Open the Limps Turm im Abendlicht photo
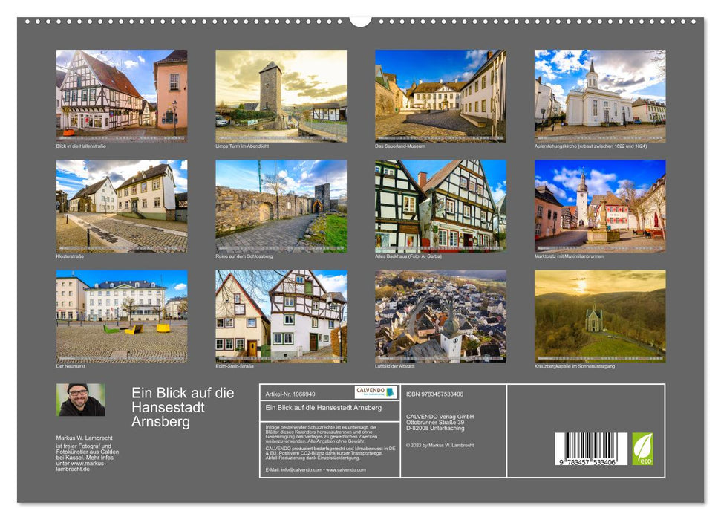 coord(281,96)
